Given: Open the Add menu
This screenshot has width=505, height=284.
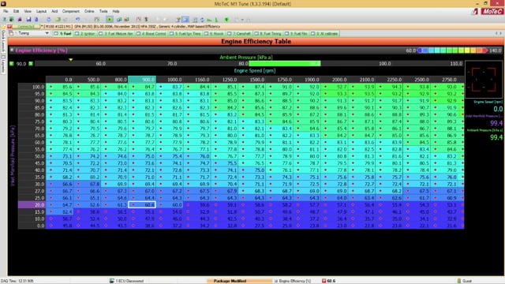Looking at the screenshot, I should 54,11.
